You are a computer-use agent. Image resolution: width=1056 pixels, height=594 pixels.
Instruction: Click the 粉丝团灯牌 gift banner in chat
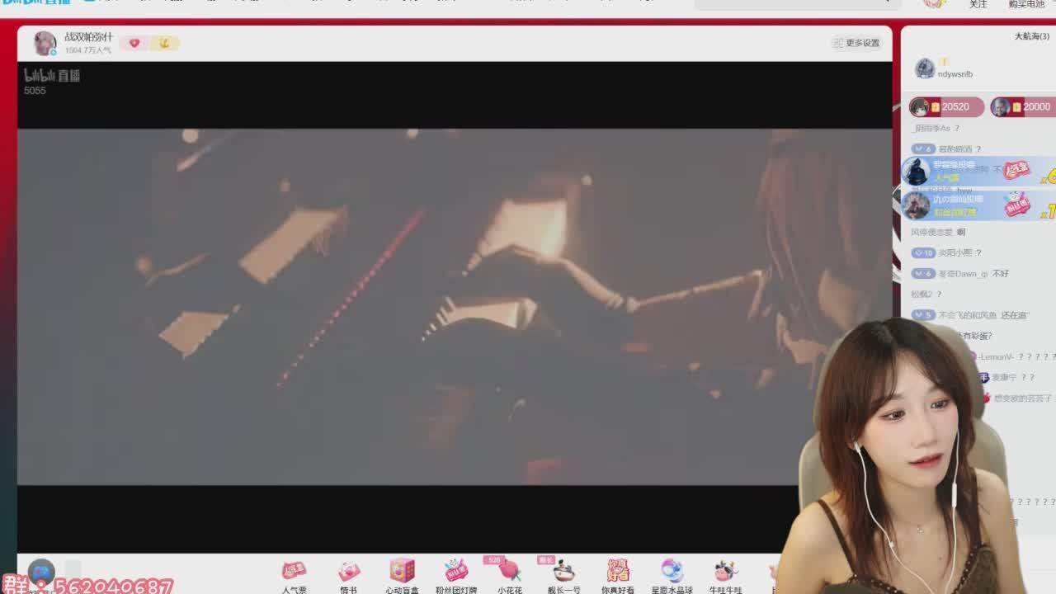coord(978,204)
